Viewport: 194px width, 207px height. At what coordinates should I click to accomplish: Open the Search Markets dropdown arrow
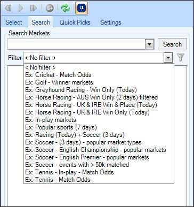(x=150, y=44)
